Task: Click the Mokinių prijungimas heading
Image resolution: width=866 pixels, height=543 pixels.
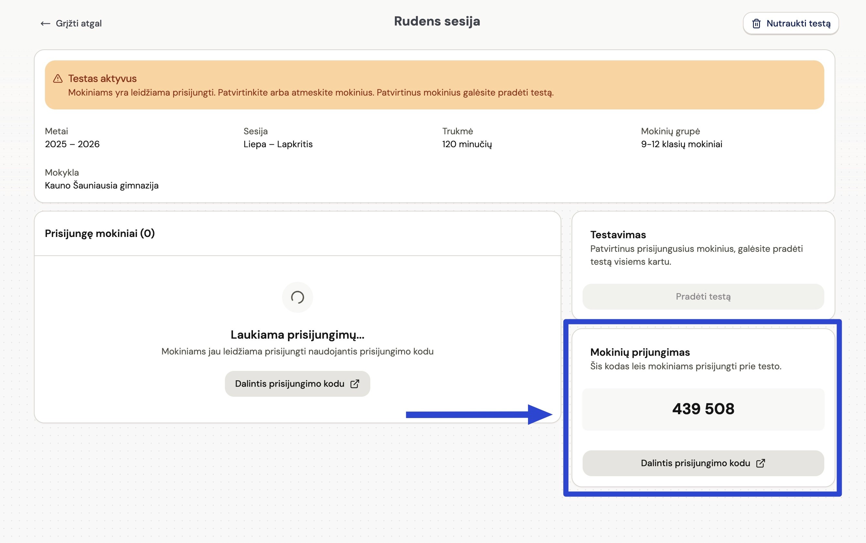Action: click(639, 352)
